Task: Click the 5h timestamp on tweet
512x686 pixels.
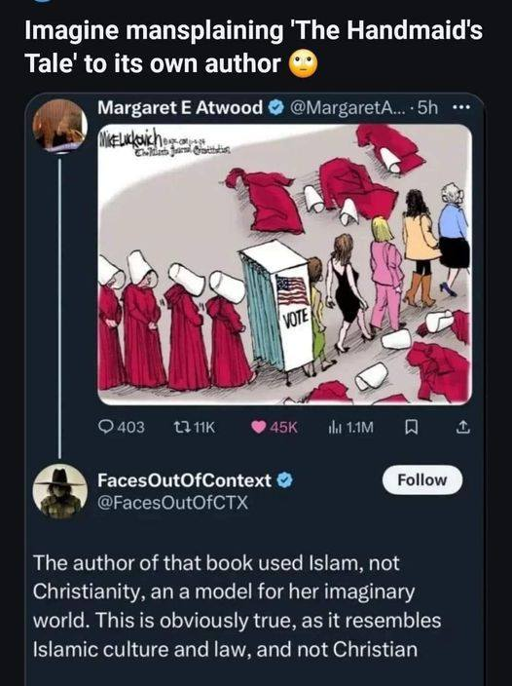Action: pos(427,107)
